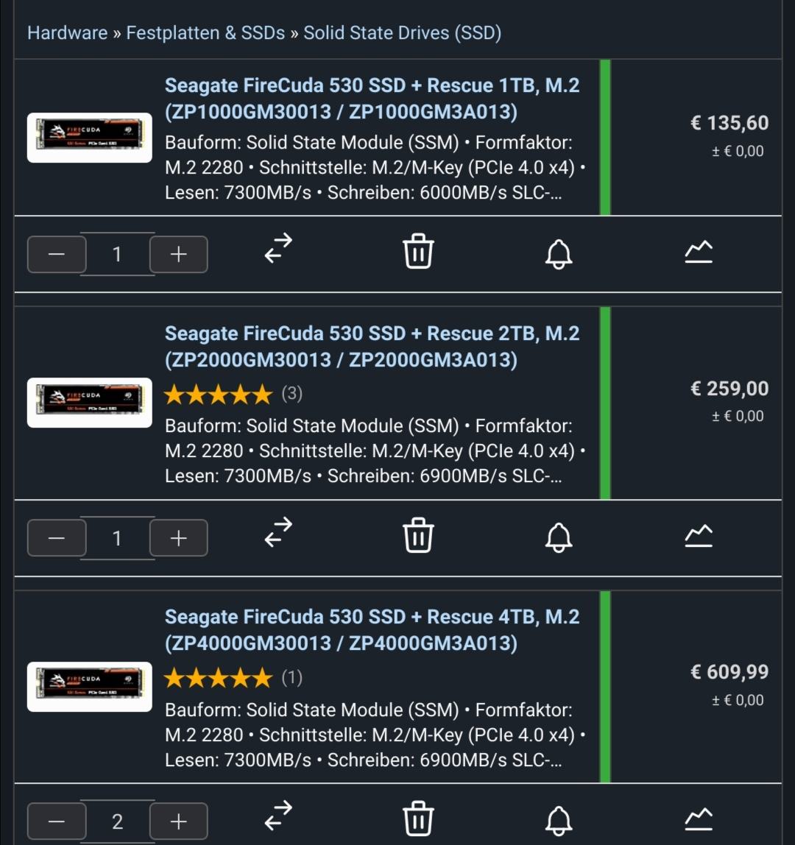Open price alert bell for 4TB SSD
The image size is (795, 845).
click(x=559, y=820)
